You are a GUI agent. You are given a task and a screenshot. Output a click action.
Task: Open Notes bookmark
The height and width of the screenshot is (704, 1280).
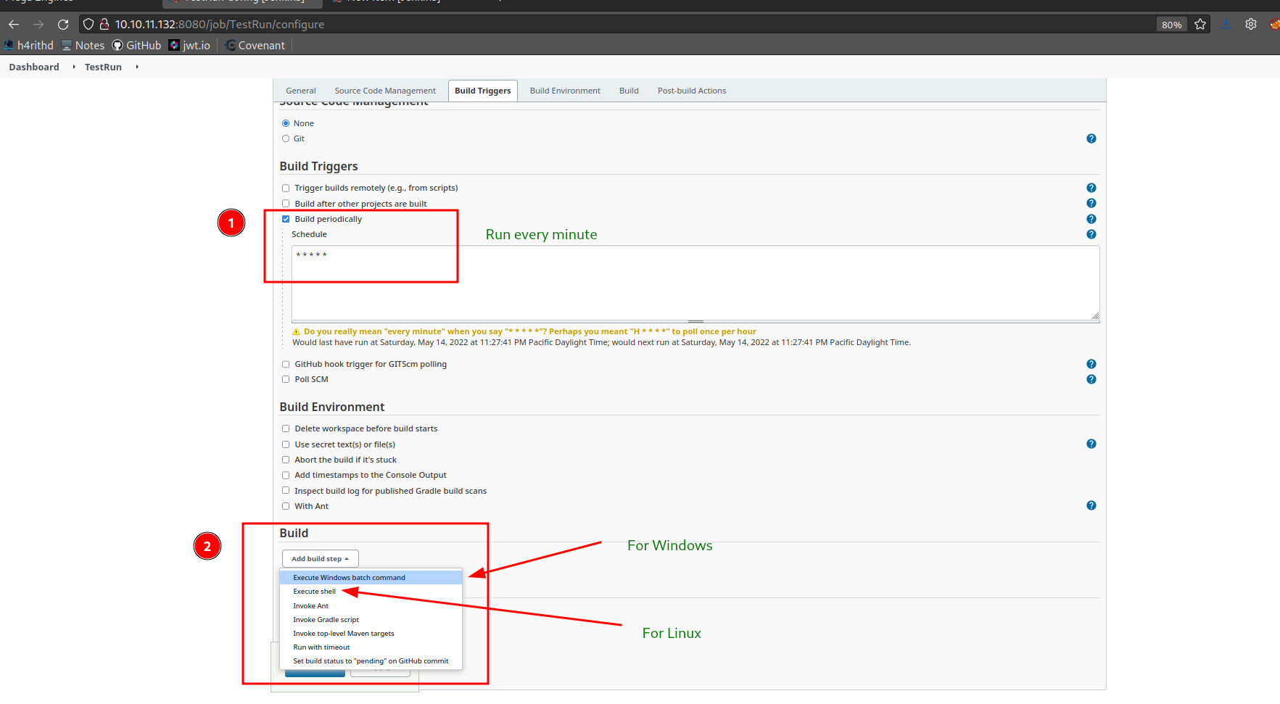[83, 45]
